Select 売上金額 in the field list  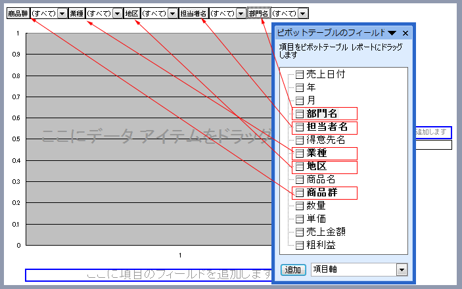(x=326, y=232)
